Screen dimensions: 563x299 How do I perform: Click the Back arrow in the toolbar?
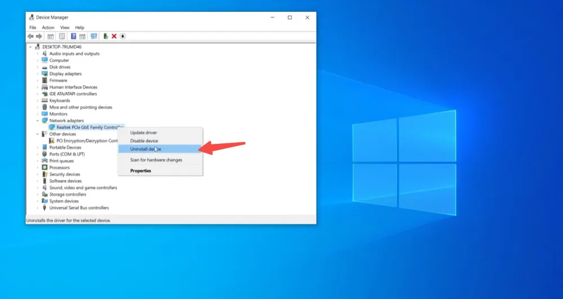(x=30, y=36)
